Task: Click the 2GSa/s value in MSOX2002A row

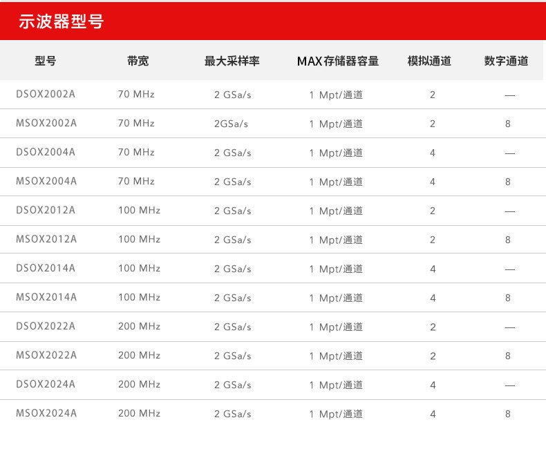Action: [231, 124]
